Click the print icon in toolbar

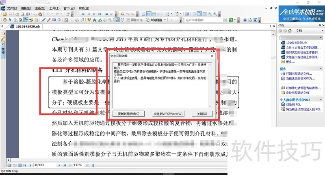(17, 14)
